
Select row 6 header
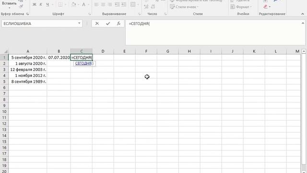point(4,87)
